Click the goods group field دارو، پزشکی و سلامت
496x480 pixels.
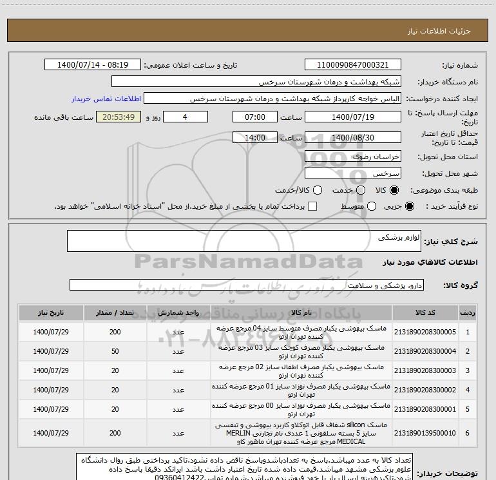click(247, 285)
